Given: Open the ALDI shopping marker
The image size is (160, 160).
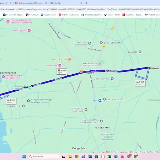Looking at the screenshot, I should pyautogui.click(x=100, y=101).
